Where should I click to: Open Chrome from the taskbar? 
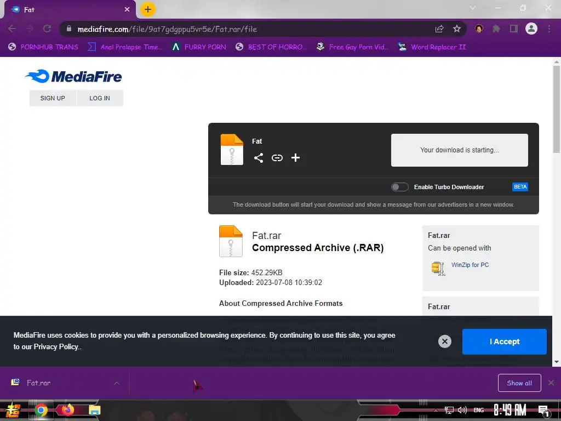click(x=41, y=410)
